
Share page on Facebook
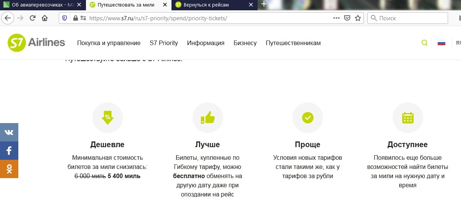[x=9, y=151]
